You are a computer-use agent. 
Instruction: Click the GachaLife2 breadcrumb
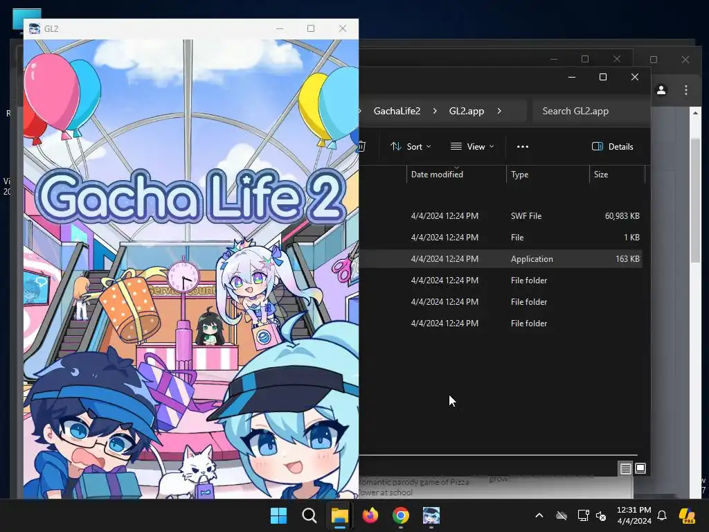[x=397, y=111]
